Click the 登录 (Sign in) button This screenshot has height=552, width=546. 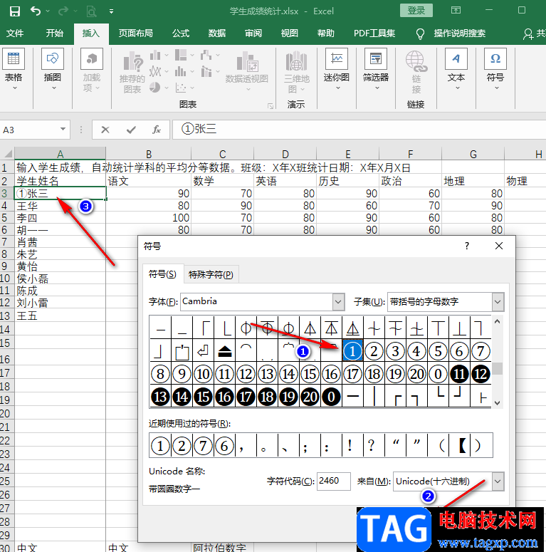point(416,11)
